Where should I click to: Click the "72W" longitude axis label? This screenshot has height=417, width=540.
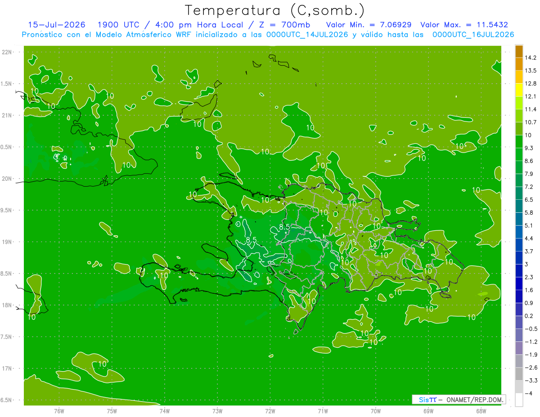pos(270,411)
